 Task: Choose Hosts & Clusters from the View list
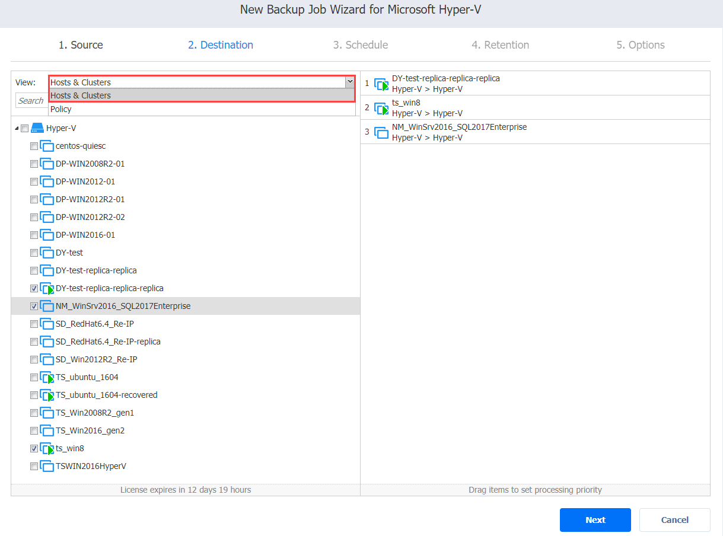(x=202, y=95)
